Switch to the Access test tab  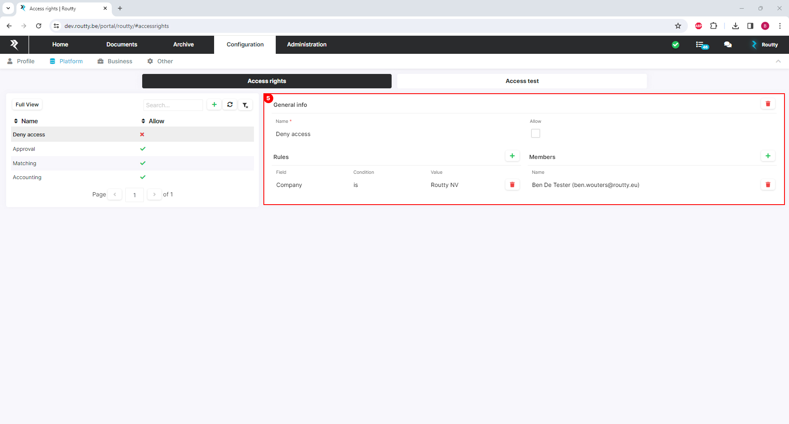[522, 81]
